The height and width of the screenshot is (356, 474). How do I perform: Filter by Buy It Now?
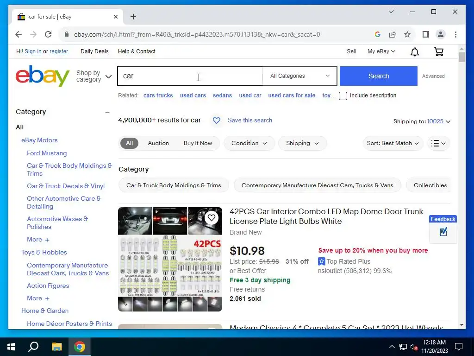198,143
